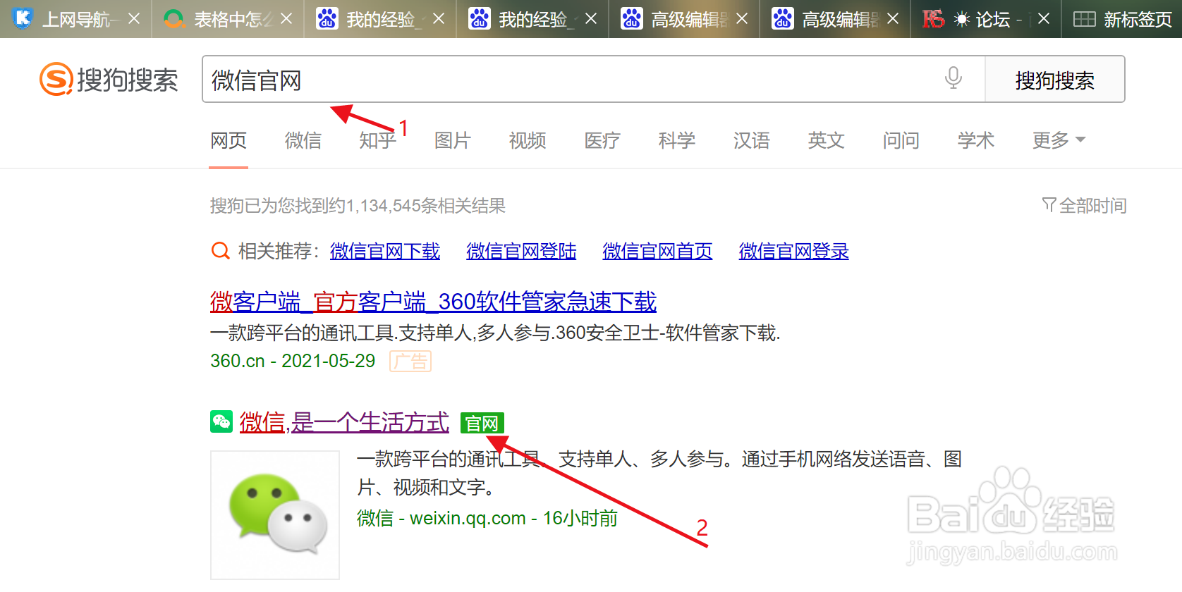Open the 微信官网登陆 related suggestion
This screenshot has width=1182, height=592.
pyautogui.click(x=521, y=251)
